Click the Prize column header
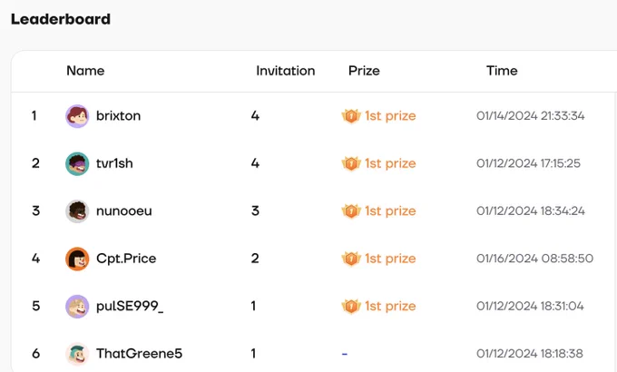The image size is (617, 372). pyautogui.click(x=364, y=71)
